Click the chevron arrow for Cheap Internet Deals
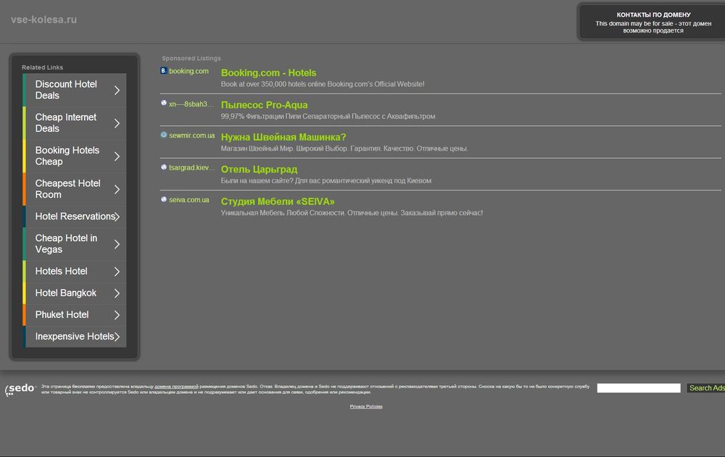The height and width of the screenshot is (457, 725). [x=117, y=123]
